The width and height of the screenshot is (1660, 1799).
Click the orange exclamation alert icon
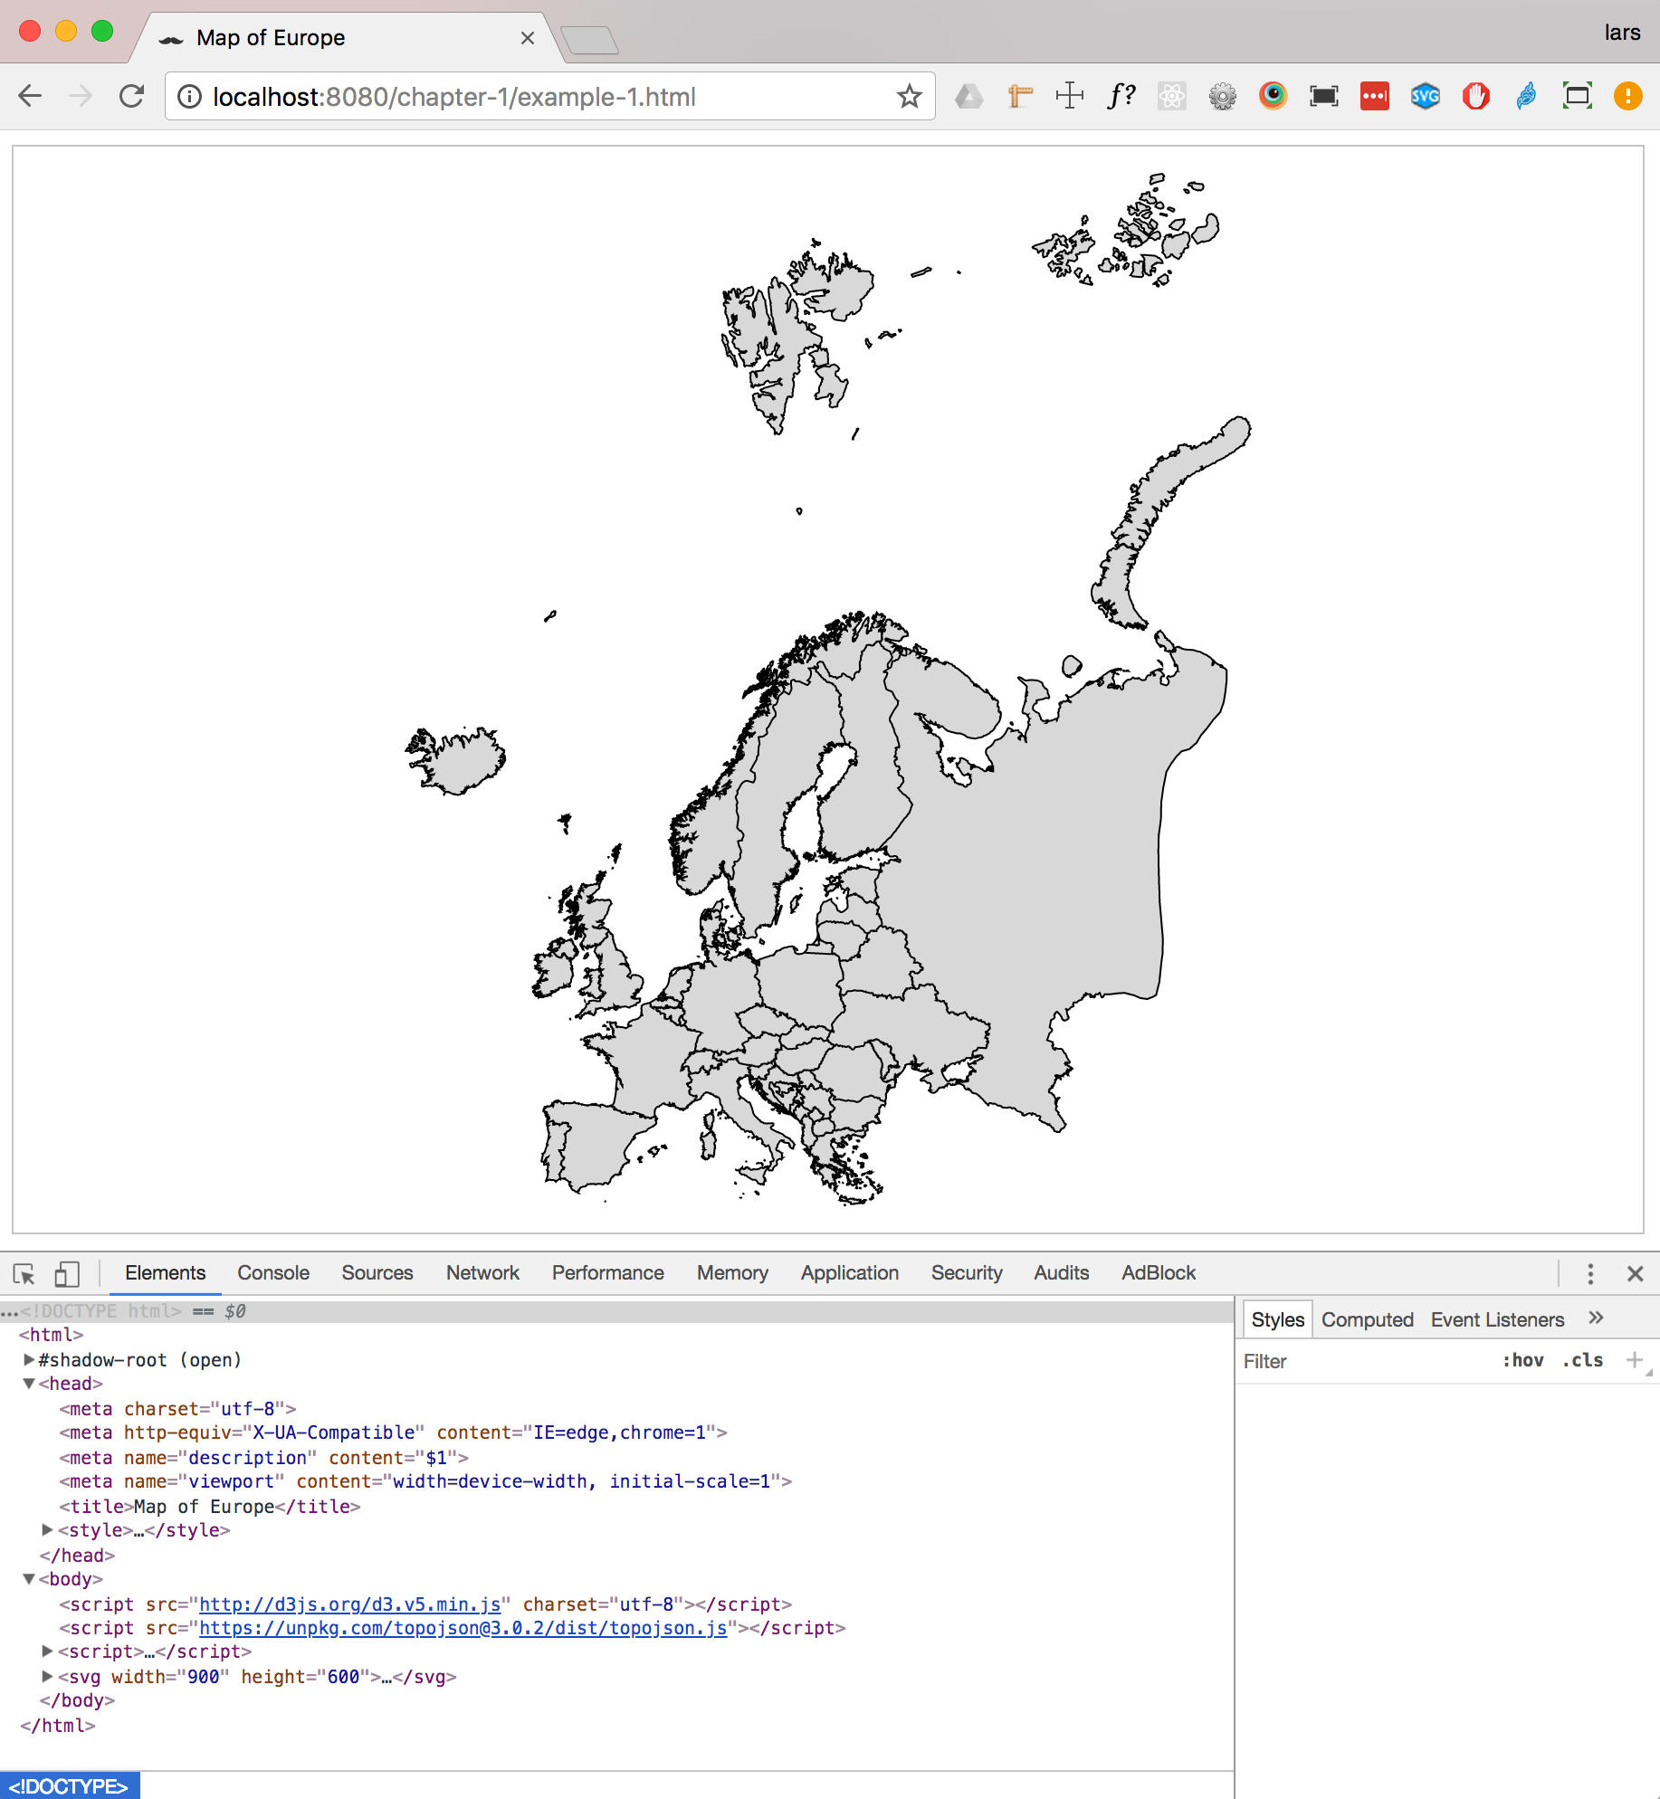pos(1627,96)
